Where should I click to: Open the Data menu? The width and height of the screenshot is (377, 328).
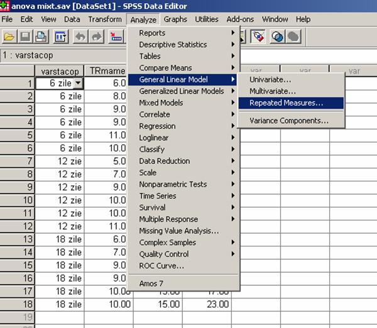point(72,19)
